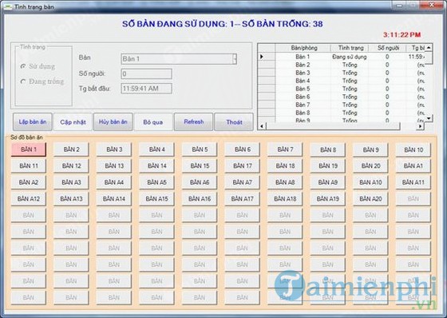Viewport: 447px width, 318px height.
Task: Click the 'BÀN 20' table button
Action: pyautogui.click(x=370, y=166)
